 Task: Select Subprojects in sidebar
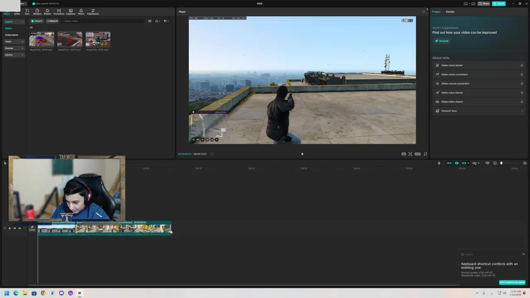[12, 35]
